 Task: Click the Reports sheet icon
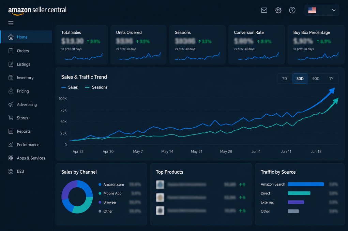(11, 131)
